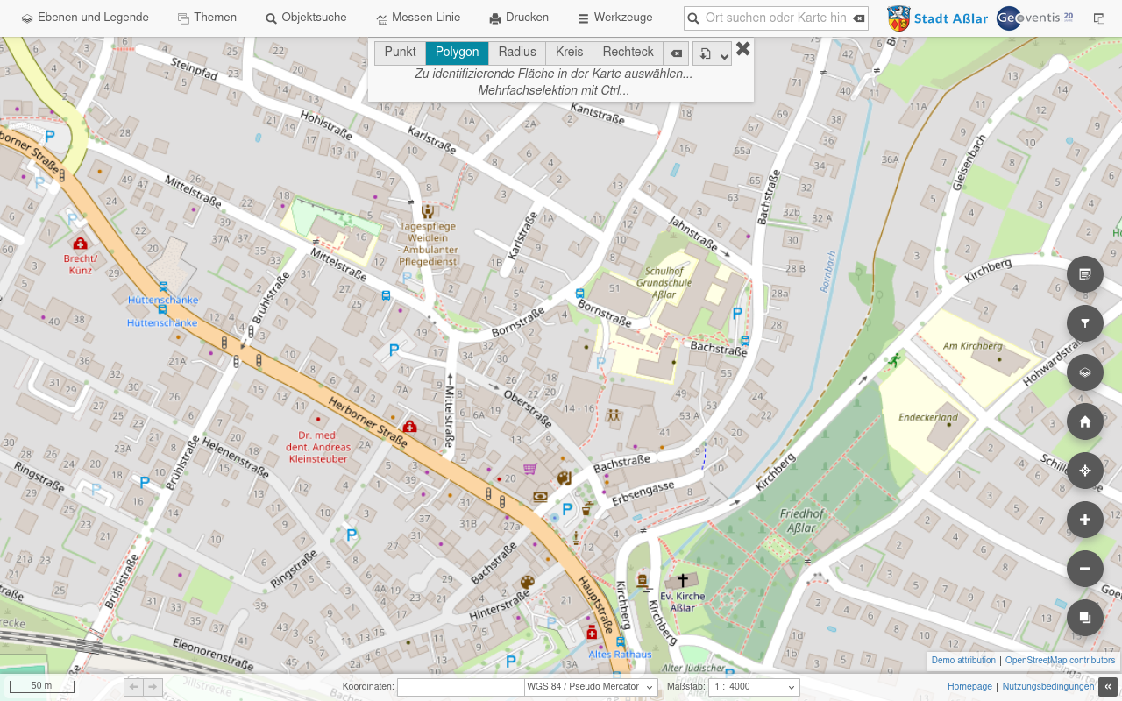1122x701 pixels.
Task: Go to next map view arrow
Action: (x=153, y=687)
